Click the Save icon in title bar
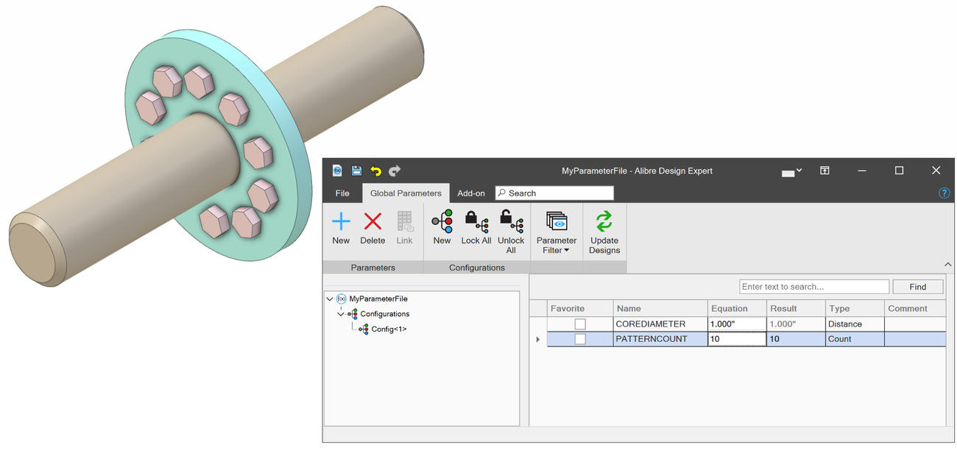 coord(356,171)
